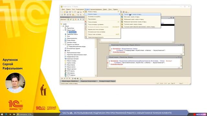Collapse procedure fold in Общий модуль Обработка

[109, 61]
